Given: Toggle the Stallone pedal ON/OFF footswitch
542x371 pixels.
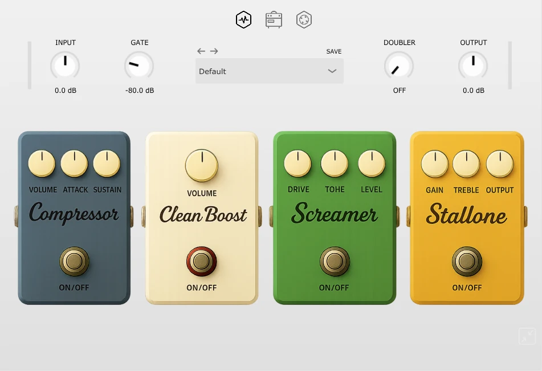Looking at the screenshot, I should click(x=467, y=261).
